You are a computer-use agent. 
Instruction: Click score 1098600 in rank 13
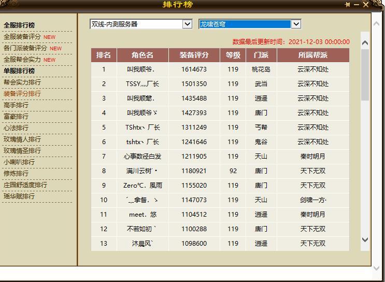[x=194, y=244]
